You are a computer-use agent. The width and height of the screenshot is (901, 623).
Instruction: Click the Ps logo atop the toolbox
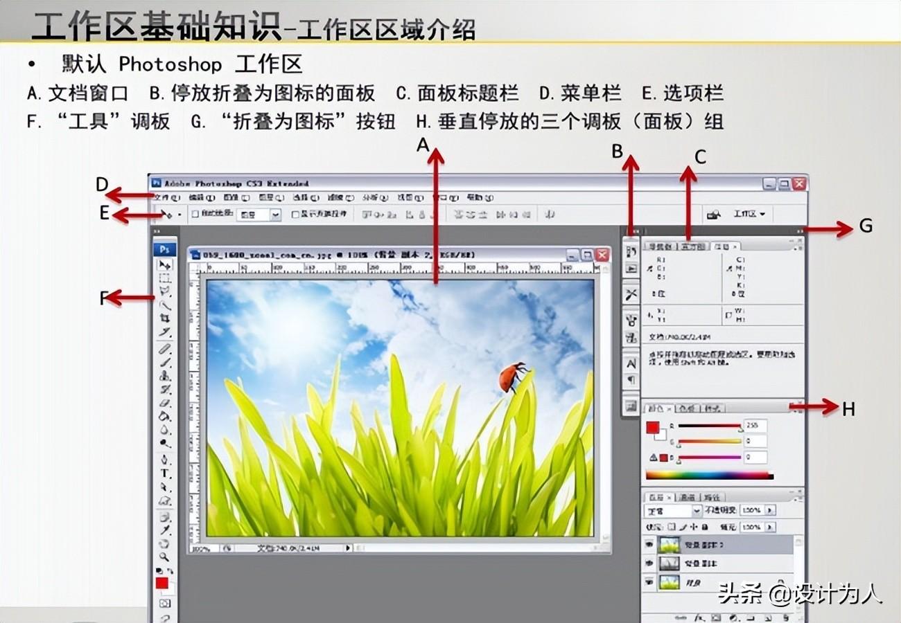click(x=164, y=249)
